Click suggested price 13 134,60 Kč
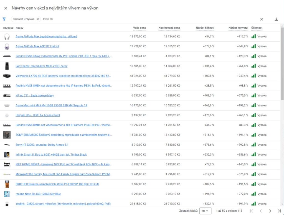 coord(172,37)
